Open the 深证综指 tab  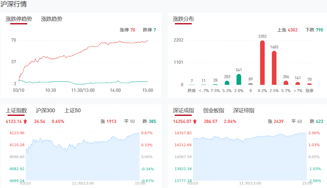244,110
